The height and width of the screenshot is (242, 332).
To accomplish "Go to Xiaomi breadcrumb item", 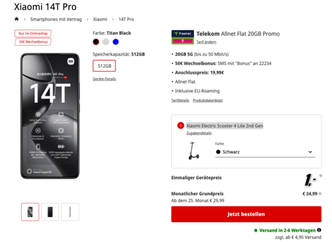I will coord(100,19).
